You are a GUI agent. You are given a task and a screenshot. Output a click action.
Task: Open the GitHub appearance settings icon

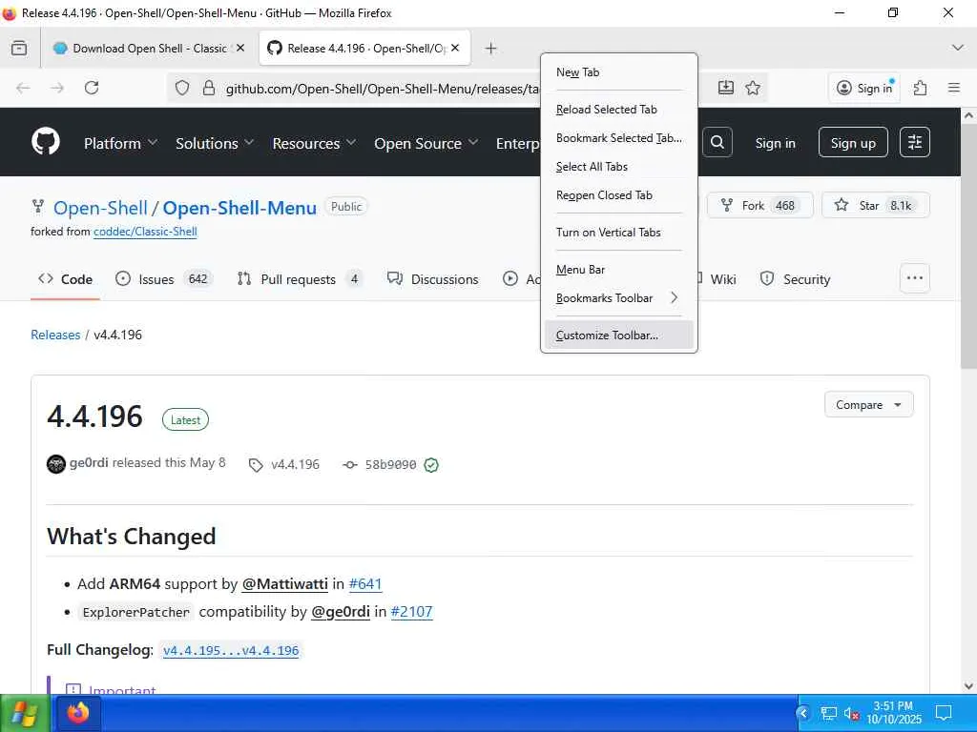pos(915,142)
